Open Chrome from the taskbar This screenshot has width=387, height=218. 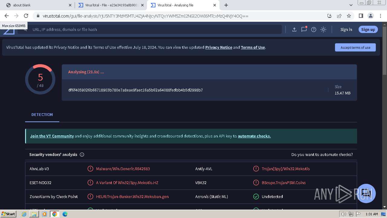pos(54,214)
